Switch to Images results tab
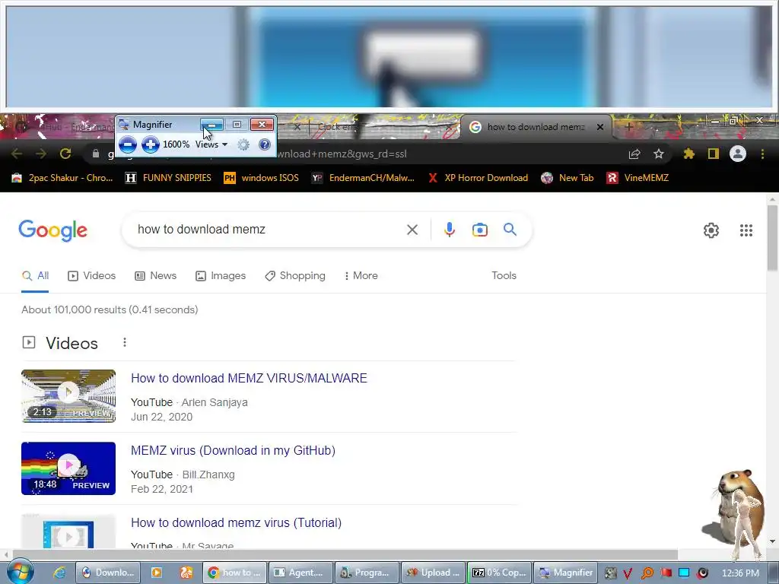 tap(221, 275)
